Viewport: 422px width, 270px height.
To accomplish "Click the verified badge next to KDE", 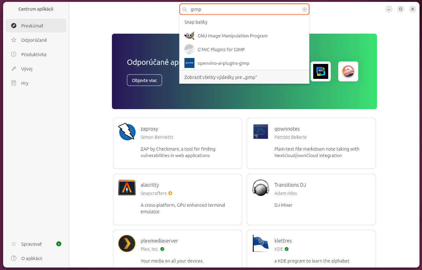I will (x=287, y=249).
